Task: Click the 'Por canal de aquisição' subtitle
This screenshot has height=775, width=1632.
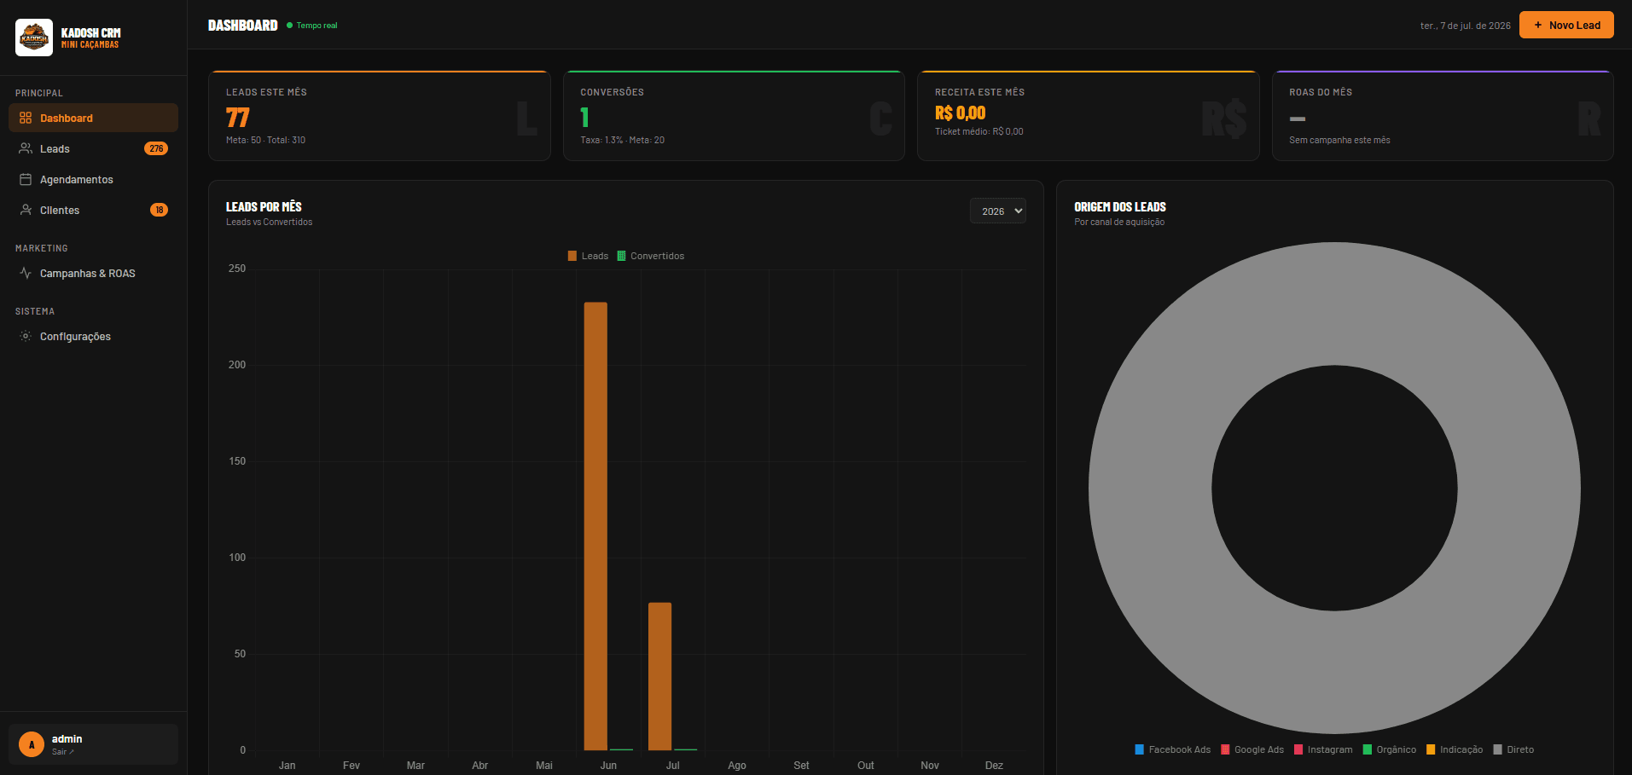Action: coord(1119,222)
